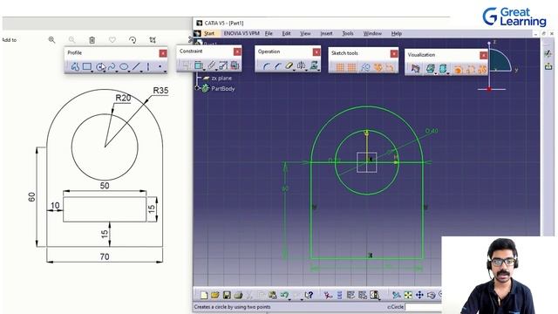The image size is (558, 314).
Task: Open the Help menu
Action: click(397, 33)
